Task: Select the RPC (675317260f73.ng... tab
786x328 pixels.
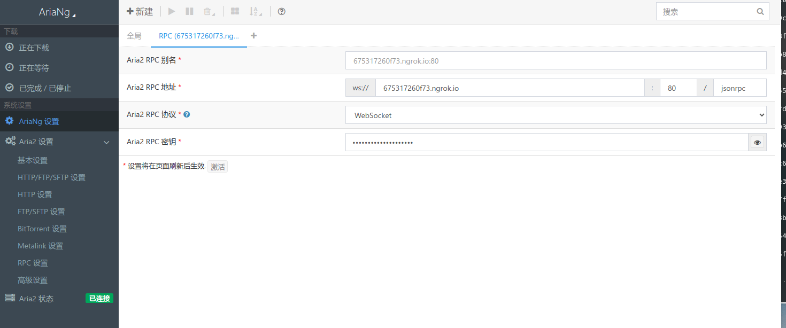Action: pos(199,36)
